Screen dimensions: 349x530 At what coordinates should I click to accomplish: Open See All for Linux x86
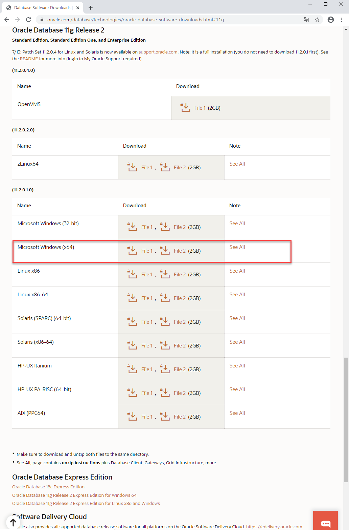[x=237, y=271]
